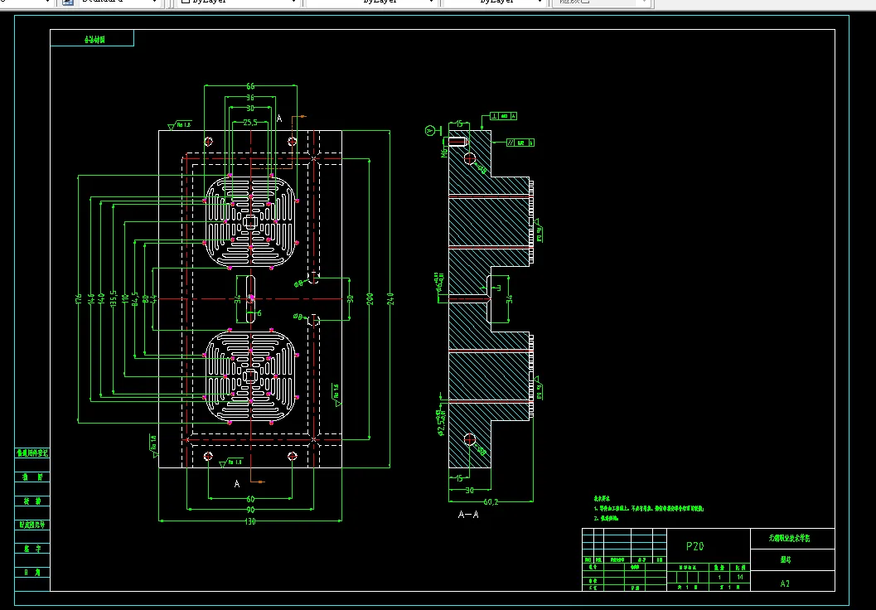876x610 pixels.
Task: Click the 型芯 part name text
Action: [x=786, y=559]
